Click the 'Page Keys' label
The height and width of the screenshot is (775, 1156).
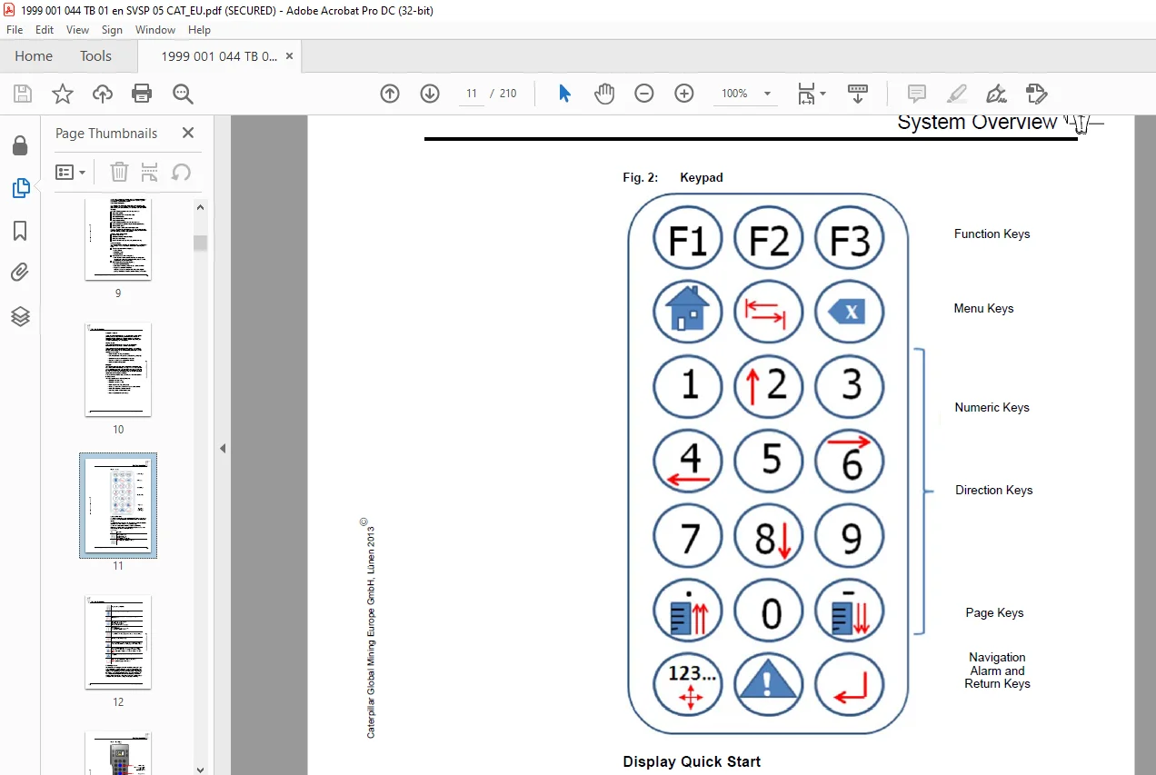[x=994, y=612]
